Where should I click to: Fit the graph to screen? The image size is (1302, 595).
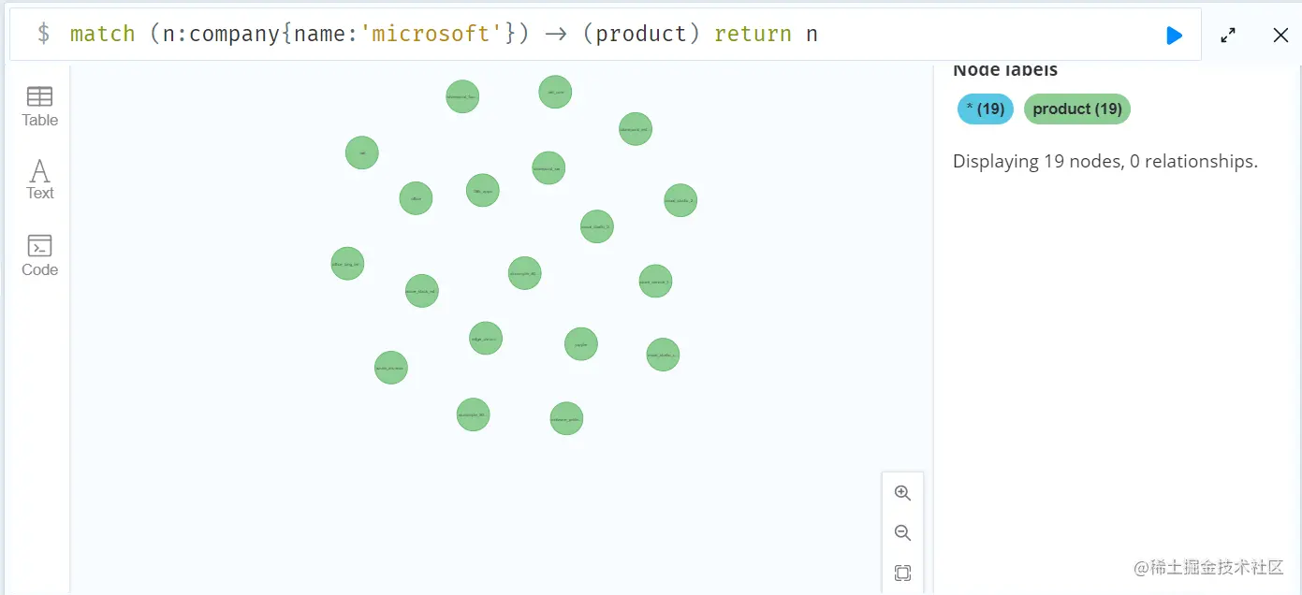(x=902, y=573)
